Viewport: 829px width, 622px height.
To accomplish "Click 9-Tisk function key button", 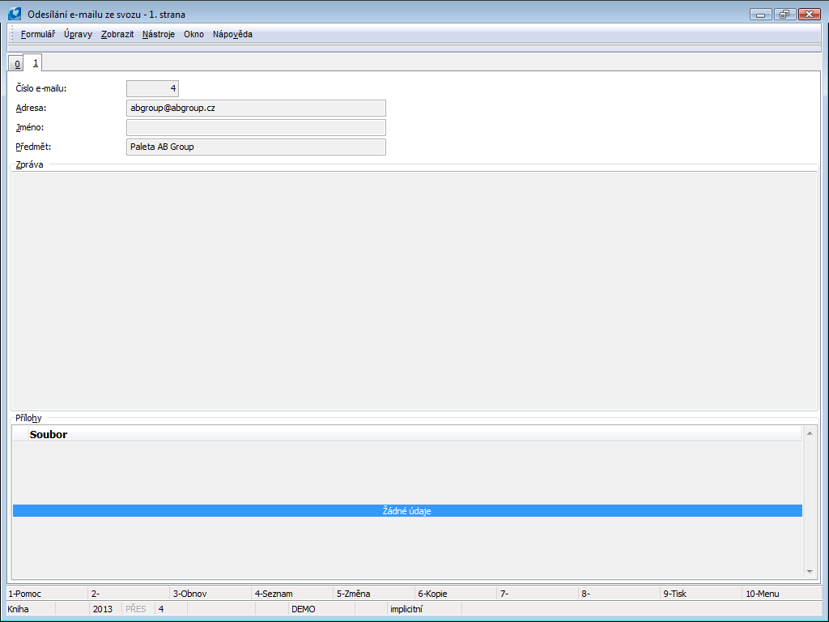I will (701, 594).
